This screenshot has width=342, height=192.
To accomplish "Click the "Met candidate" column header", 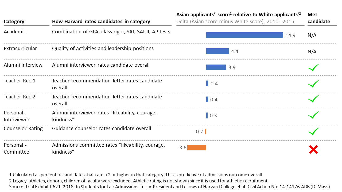I will point(319,18).
